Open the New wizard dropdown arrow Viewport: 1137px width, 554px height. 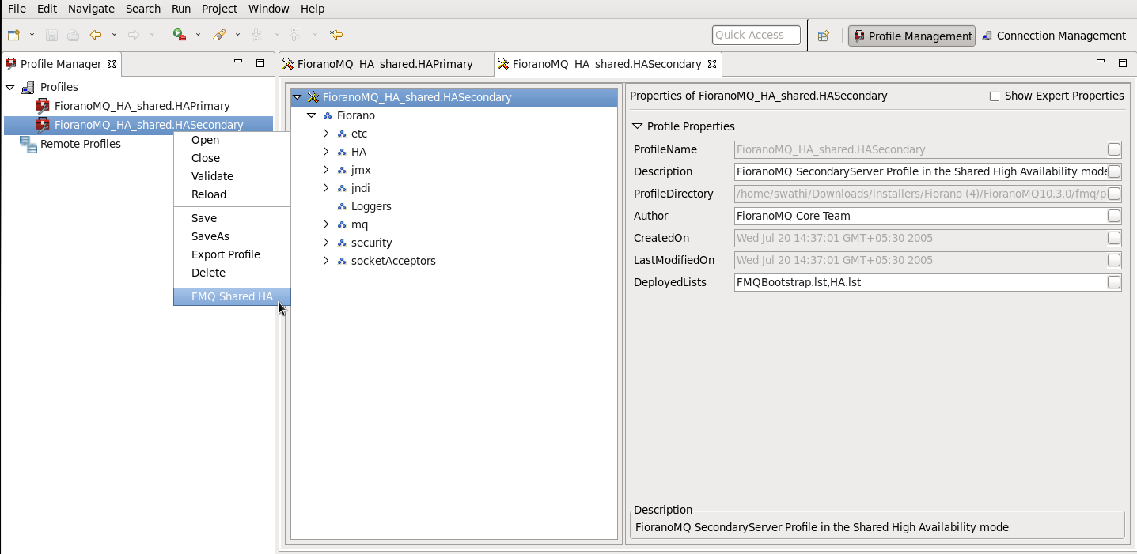pyautogui.click(x=32, y=35)
